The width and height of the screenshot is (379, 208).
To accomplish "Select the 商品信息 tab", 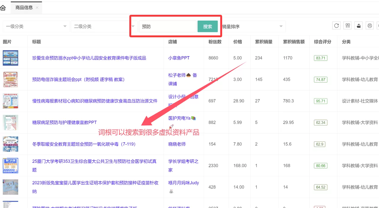I will 24,7.
